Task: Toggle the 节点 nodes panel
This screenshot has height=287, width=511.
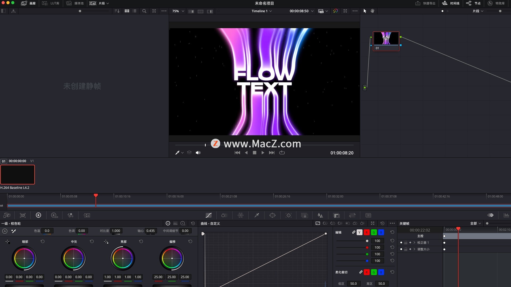Action: (473, 3)
